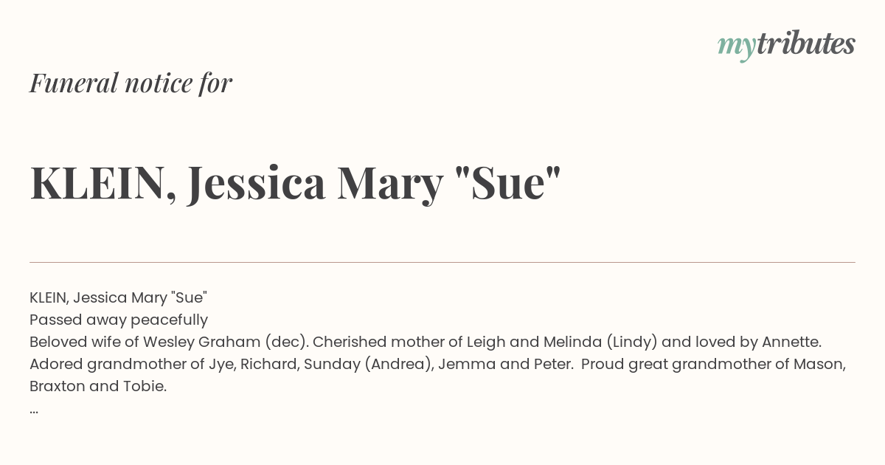This screenshot has height=465, width=885.
Task: Click the name Annette in the notice
Action: 790,342
